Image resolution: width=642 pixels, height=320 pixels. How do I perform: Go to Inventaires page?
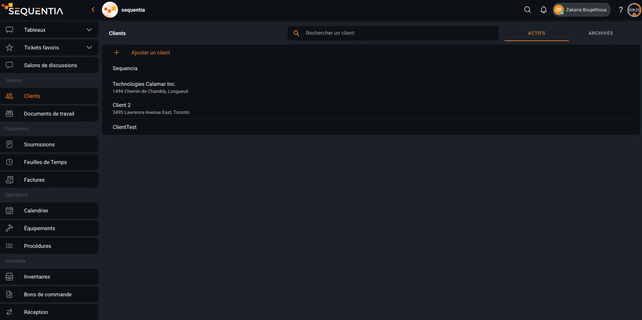pos(49,277)
